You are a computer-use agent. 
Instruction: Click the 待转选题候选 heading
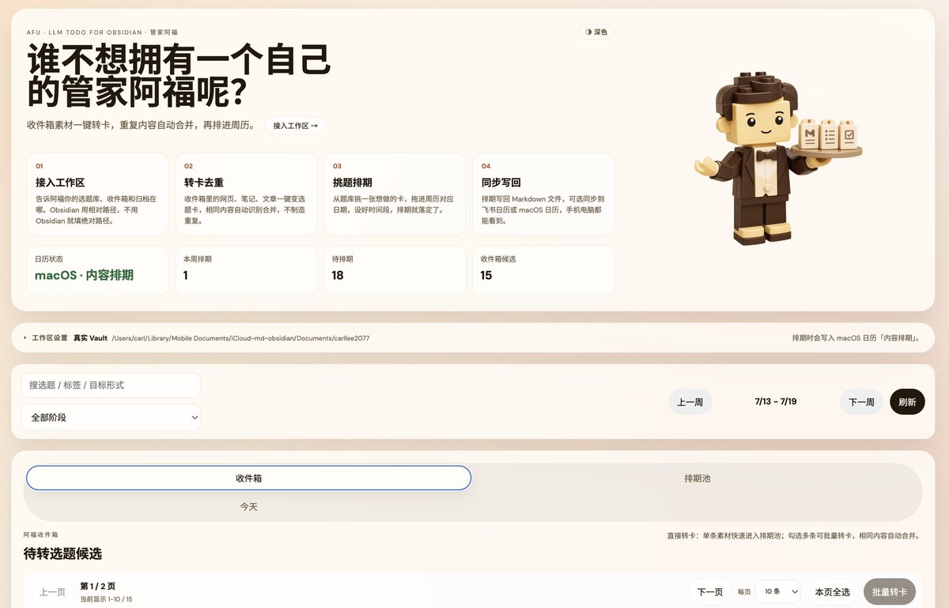pyautogui.click(x=62, y=553)
